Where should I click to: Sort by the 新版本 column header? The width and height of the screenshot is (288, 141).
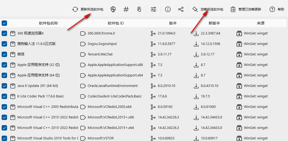coord(214,23)
